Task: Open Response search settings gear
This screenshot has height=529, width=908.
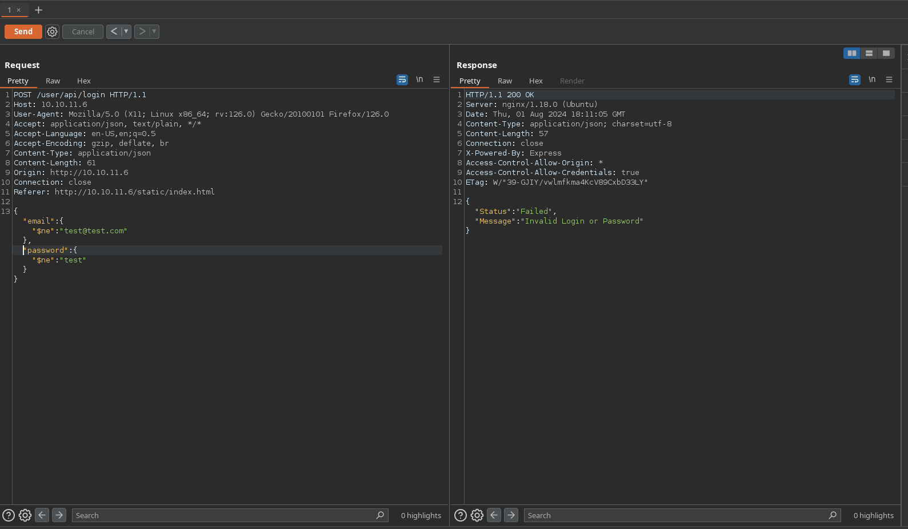Action: coord(477,515)
